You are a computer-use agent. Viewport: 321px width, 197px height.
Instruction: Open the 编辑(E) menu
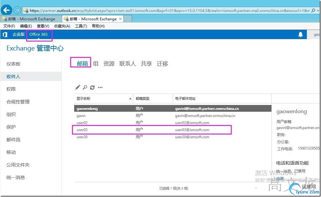[x=26, y=26]
